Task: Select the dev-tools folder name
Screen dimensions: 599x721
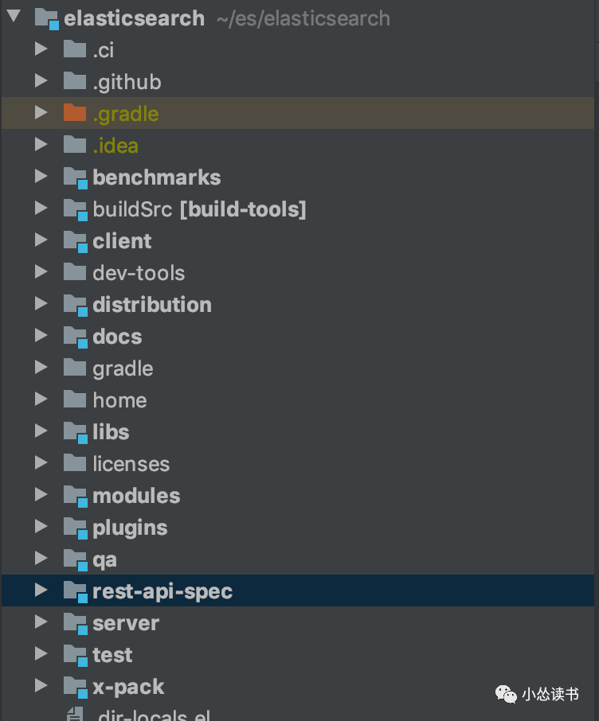Action: point(139,273)
